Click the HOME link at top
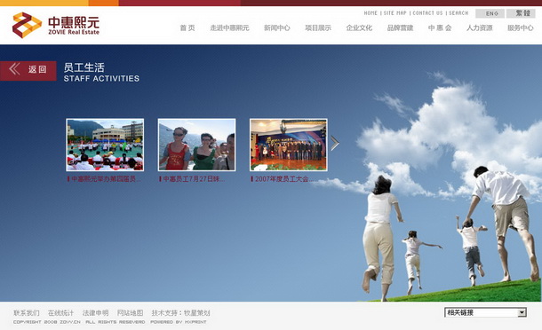542x330 pixels. (x=371, y=13)
